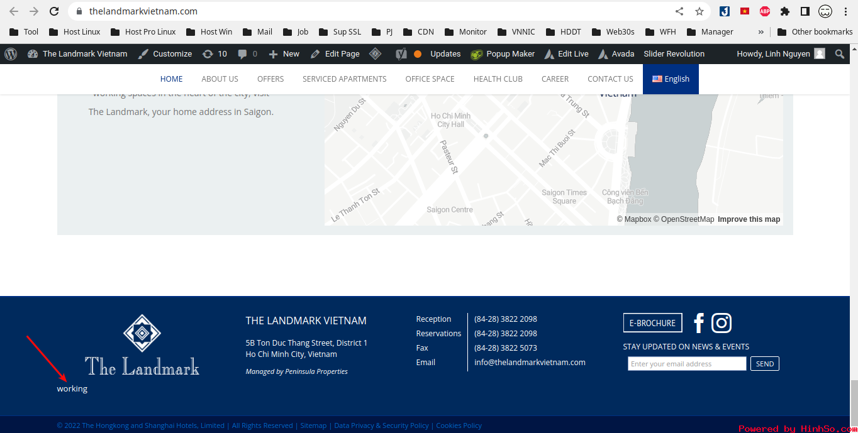Click the Updates item in admin bar
This screenshot has height=433, width=858.
click(445, 54)
